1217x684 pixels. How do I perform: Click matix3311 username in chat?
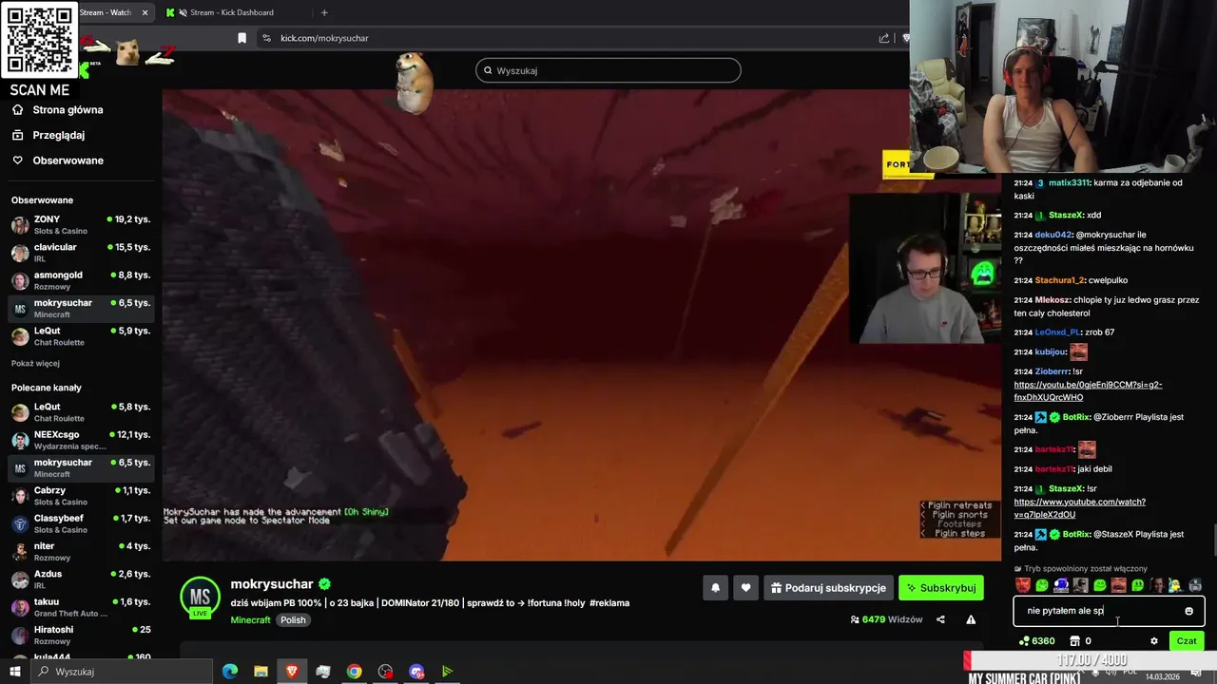point(1069,182)
